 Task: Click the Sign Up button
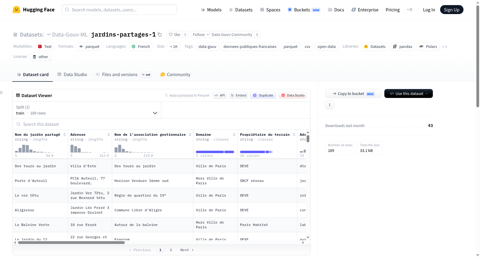pyautogui.click(x=451, y=10)
